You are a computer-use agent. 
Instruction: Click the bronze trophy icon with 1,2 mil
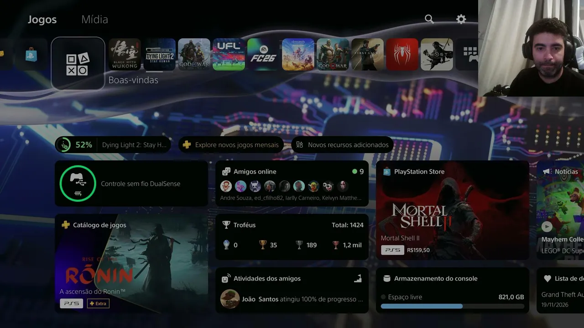click(336, 245)
